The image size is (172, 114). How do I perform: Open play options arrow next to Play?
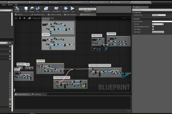77,10
